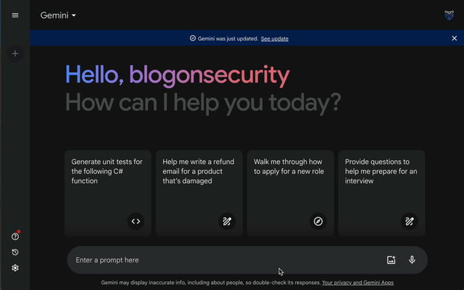Expand the Gemini model dropdown

pyautogui.click(x=58, y=15)
